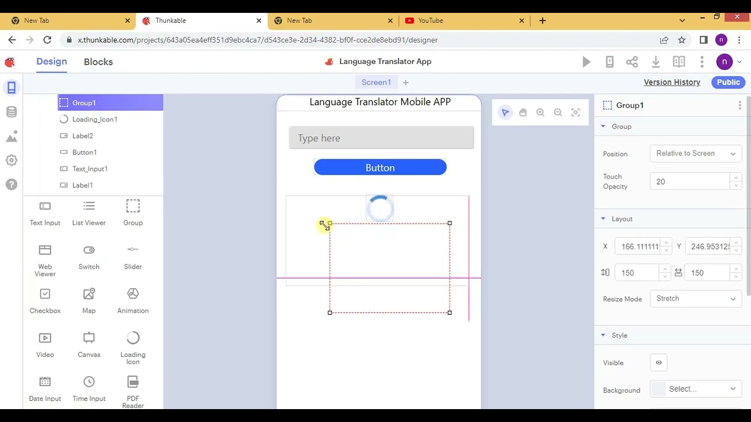Screen dimensions: 751x422
Task: Click the Public project button
Action: [x=728, y=83]
